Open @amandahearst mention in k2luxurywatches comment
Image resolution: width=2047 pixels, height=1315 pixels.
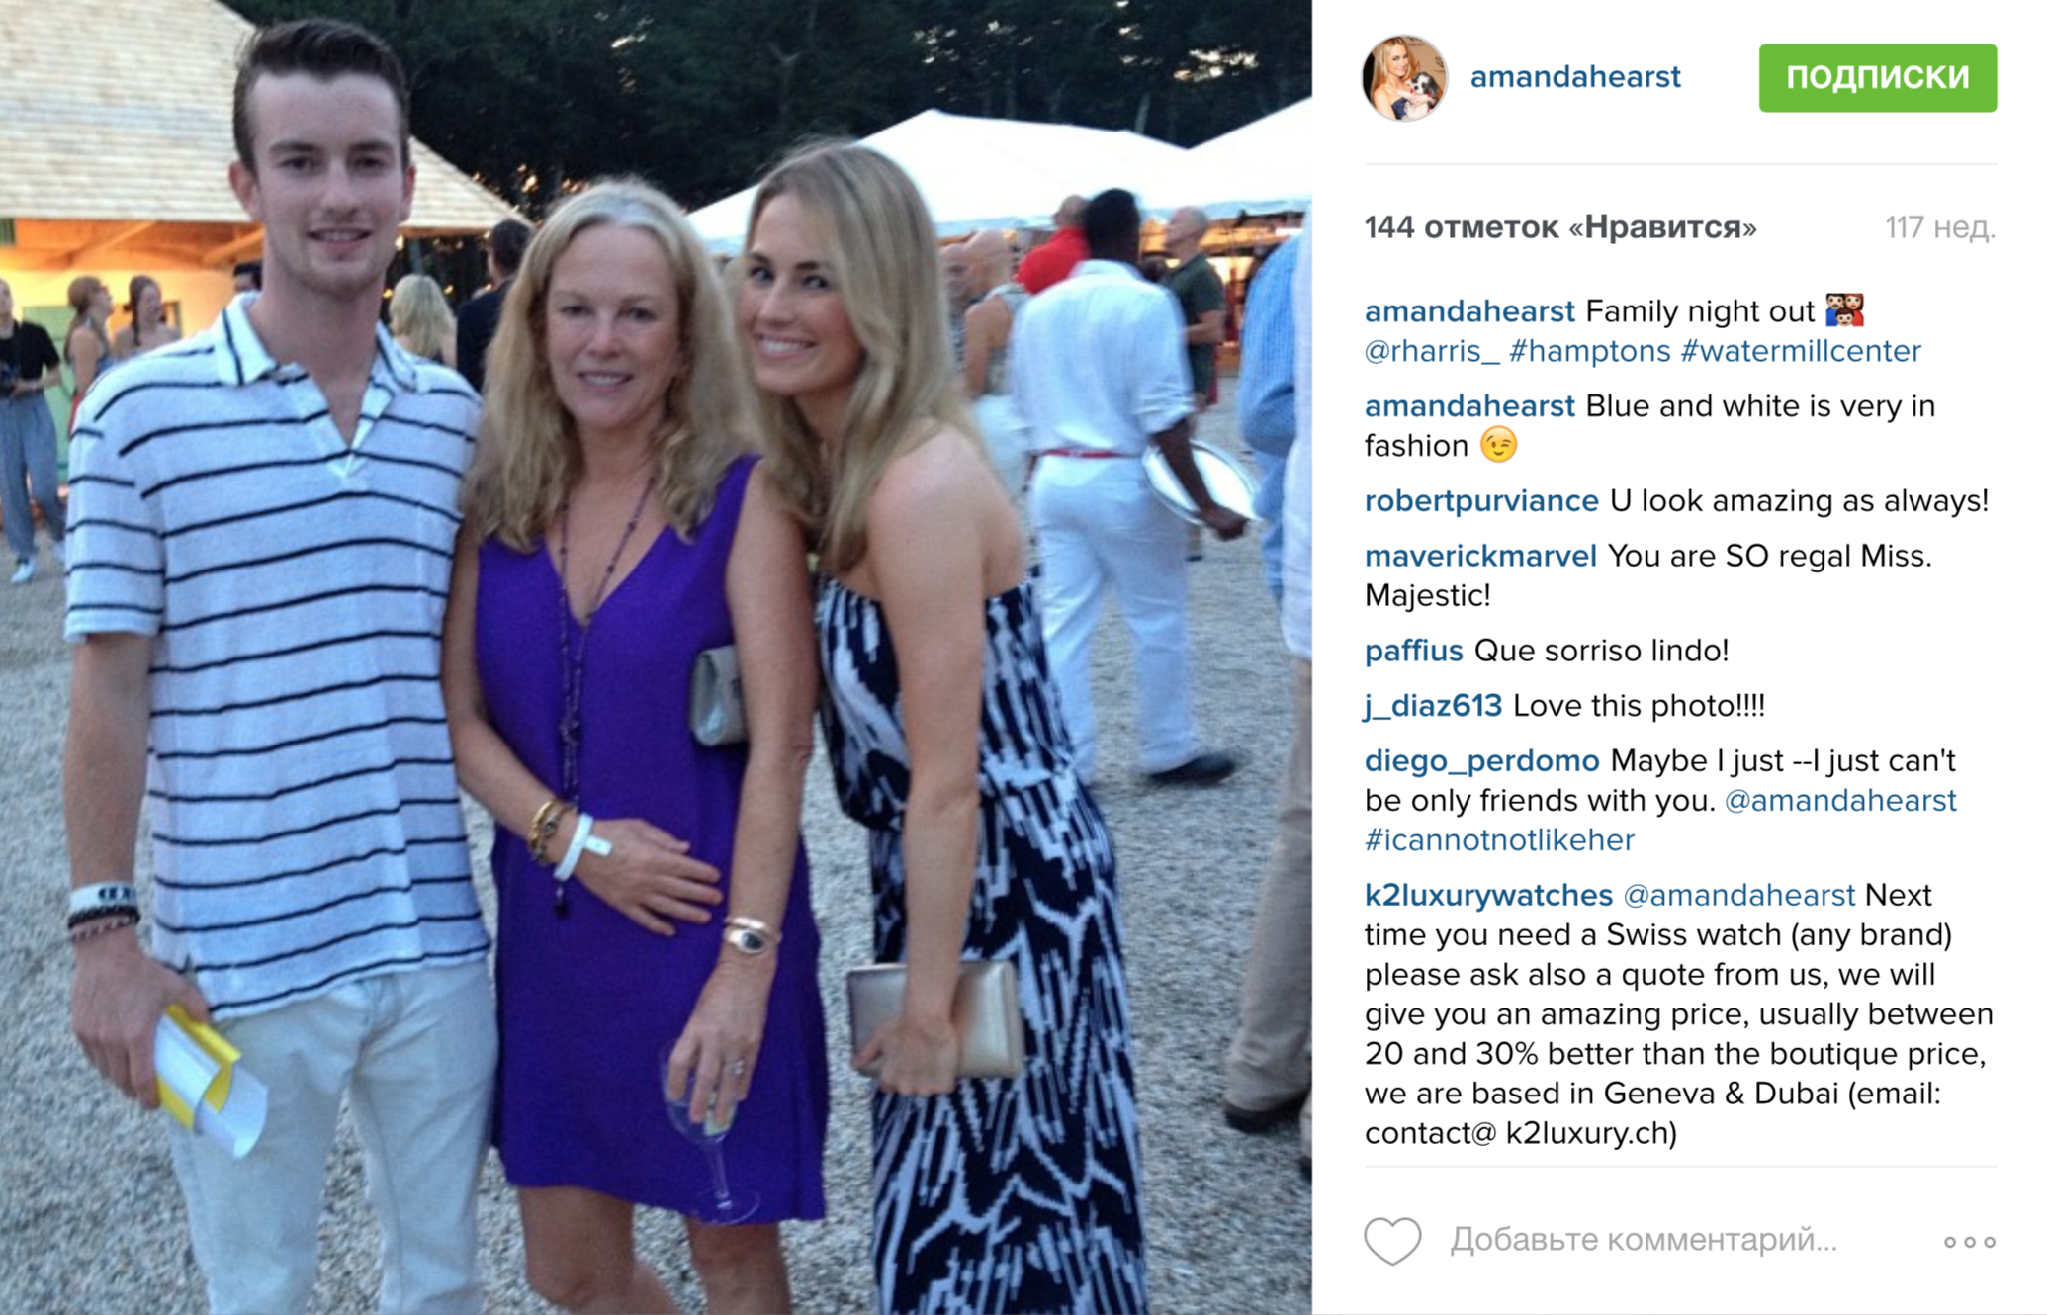pyautogui.click(x=1739, y=895)
